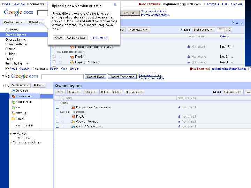This screenshot has width=251, height=188.
Task: Switch to grid view icon in top window
Action: pos(228,30)
